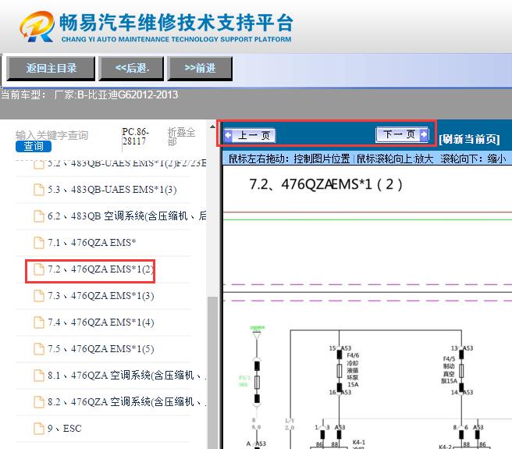This screenshot has height=449, width=512.
Task: Click the 刷新当前页 link
Action: tap(469, 139)
